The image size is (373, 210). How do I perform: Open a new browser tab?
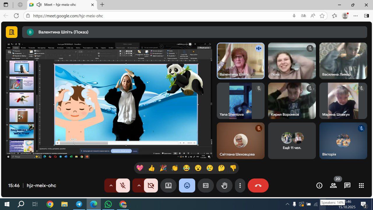[x=102, y=5]
